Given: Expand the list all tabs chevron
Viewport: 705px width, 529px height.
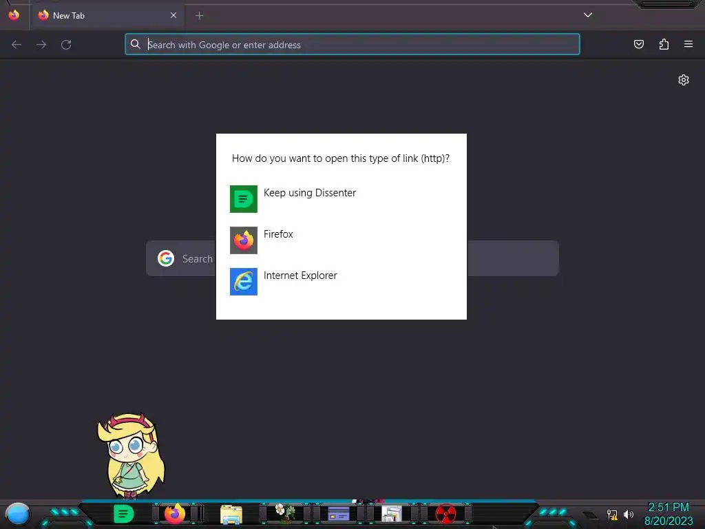Looking at the screenshot, I should pyautogui.click(x=588, y=15).
